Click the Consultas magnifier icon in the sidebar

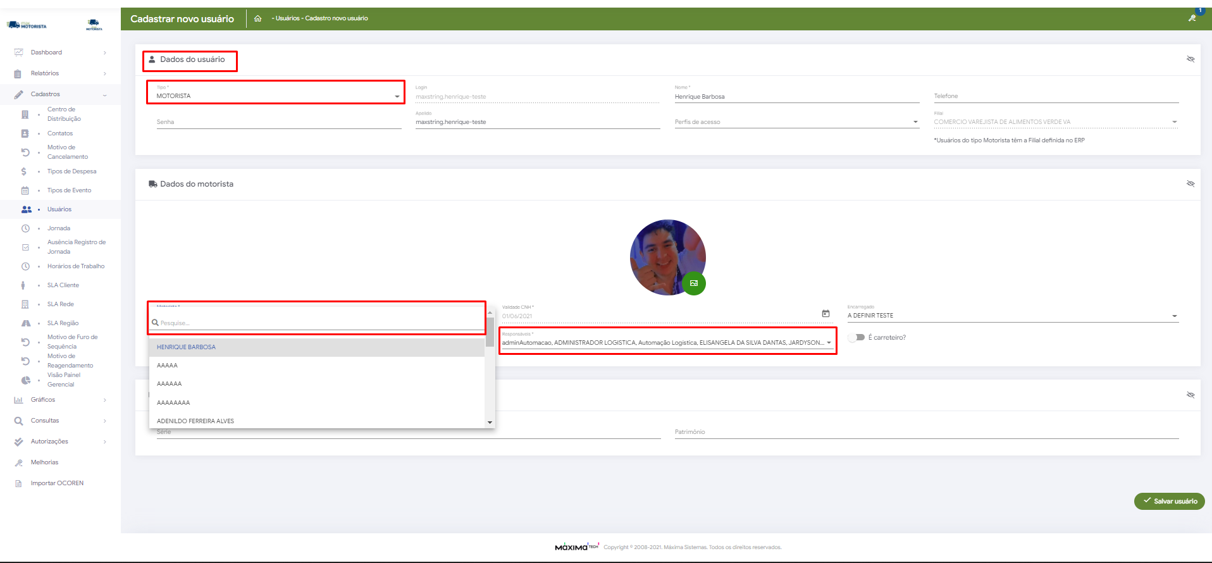click(18, 421)
